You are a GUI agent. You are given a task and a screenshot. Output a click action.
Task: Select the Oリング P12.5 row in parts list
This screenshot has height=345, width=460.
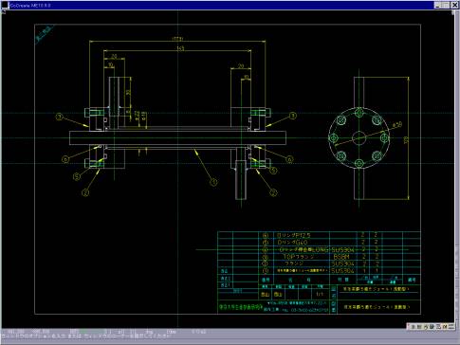click(320, 235)
